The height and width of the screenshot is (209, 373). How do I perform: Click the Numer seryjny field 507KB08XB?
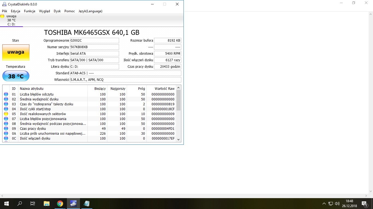94,47
